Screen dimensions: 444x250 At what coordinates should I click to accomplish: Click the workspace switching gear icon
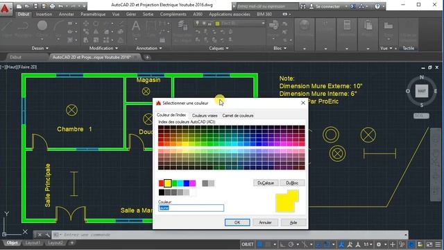[379, 244]
